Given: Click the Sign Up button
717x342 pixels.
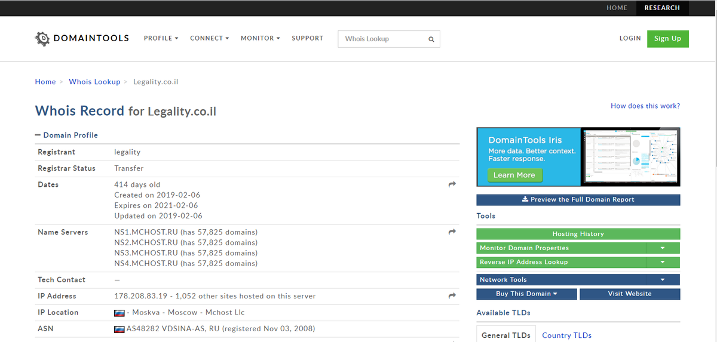Looking at the screenshot, I should point(667,39).
